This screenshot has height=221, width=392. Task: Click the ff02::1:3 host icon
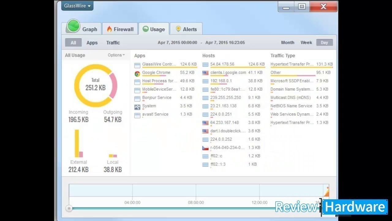(x=205, y=164)
